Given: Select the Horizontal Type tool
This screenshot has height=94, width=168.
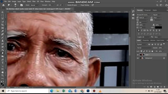Looking at the screenshot, I should pyautogui.click(x=2, y=63).
